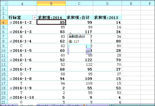This screenshot has width=155, height=106.
Task: Select column B header
Action: coord(51,4)
